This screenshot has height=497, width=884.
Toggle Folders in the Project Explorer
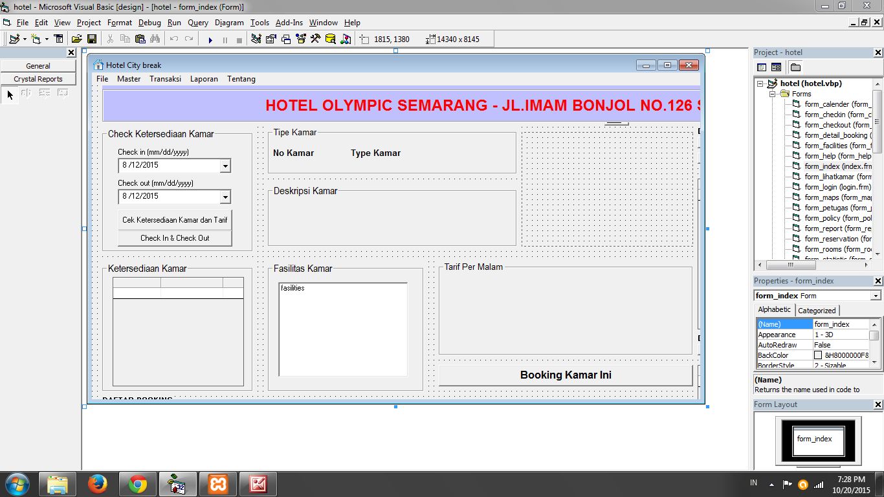tap(794, 67)
